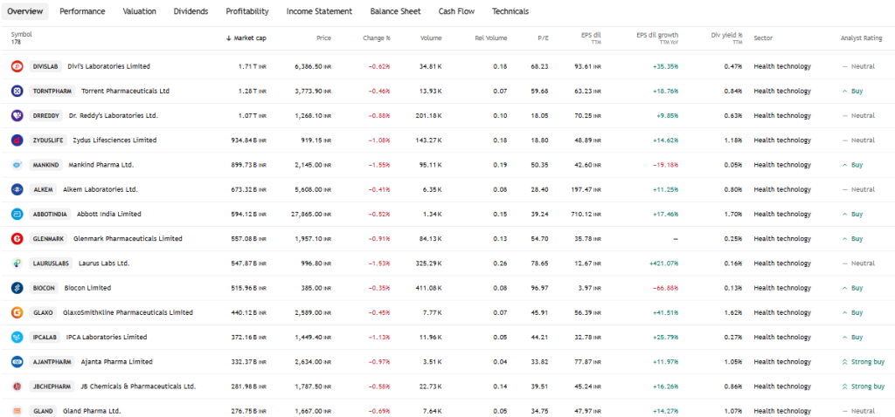Screen dimensions: 895x417
Task: Click the Alkem Laboratories logo icon
Action: [17, 189]
